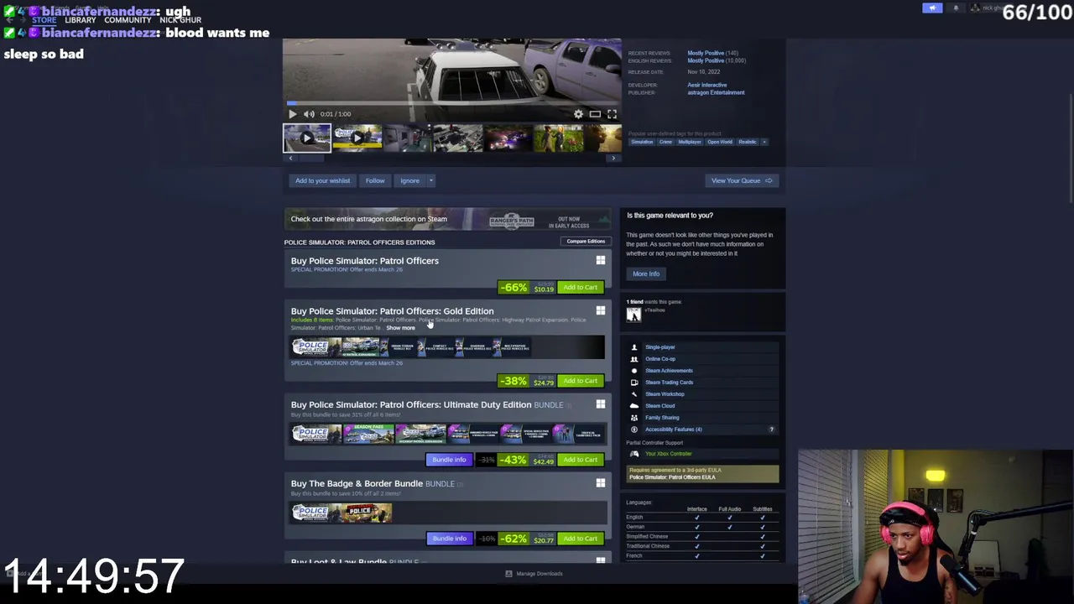Image resolution: width=1074 pixels, height=604 pixels.
Task: Select the Open World tag
Action: point(720,142)
